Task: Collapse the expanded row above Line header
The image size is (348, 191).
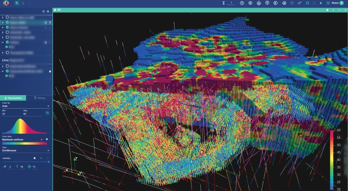Action: pyautogui.click(x=3, y=42)
